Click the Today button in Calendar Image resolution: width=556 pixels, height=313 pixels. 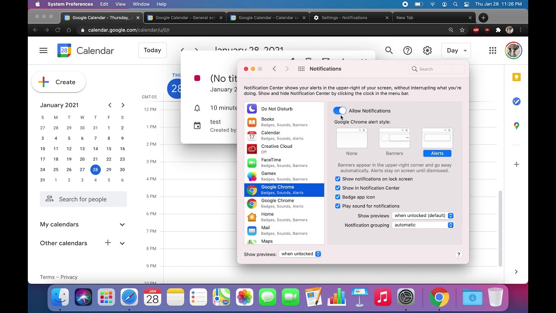click(152, 50)
